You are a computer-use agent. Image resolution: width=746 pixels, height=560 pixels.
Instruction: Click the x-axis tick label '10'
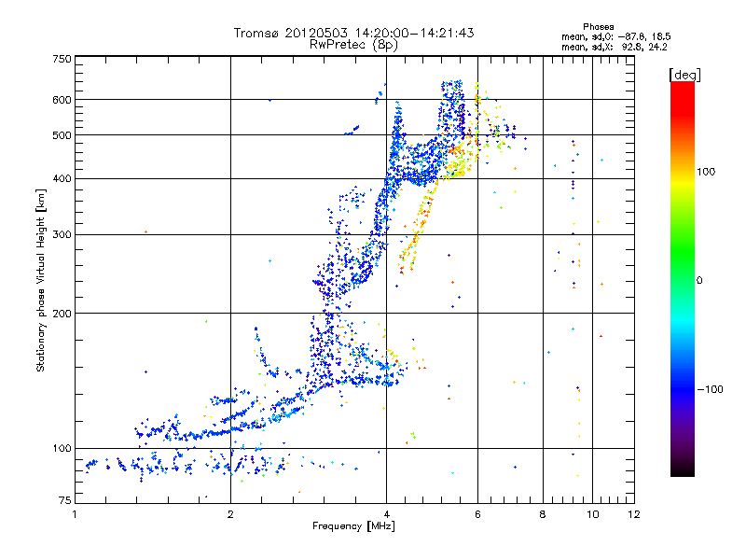point(592,514)
